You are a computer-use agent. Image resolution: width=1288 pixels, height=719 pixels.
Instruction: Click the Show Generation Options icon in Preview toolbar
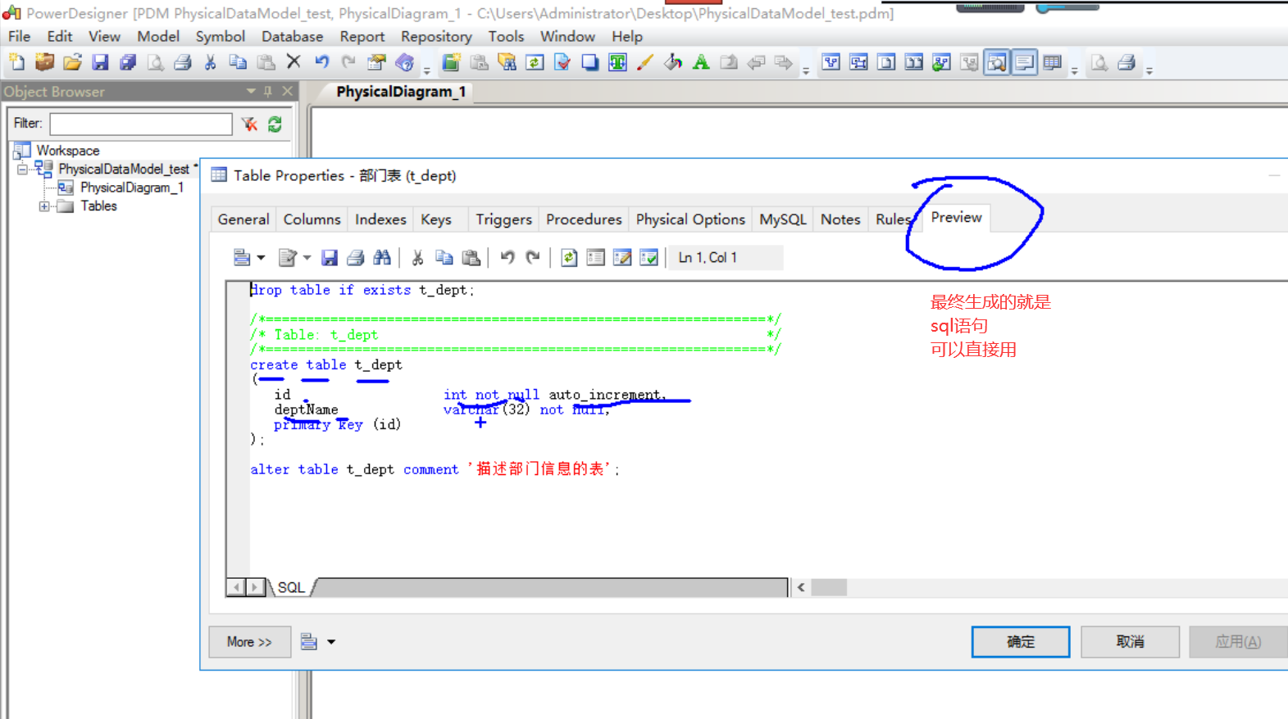point(596,258)
